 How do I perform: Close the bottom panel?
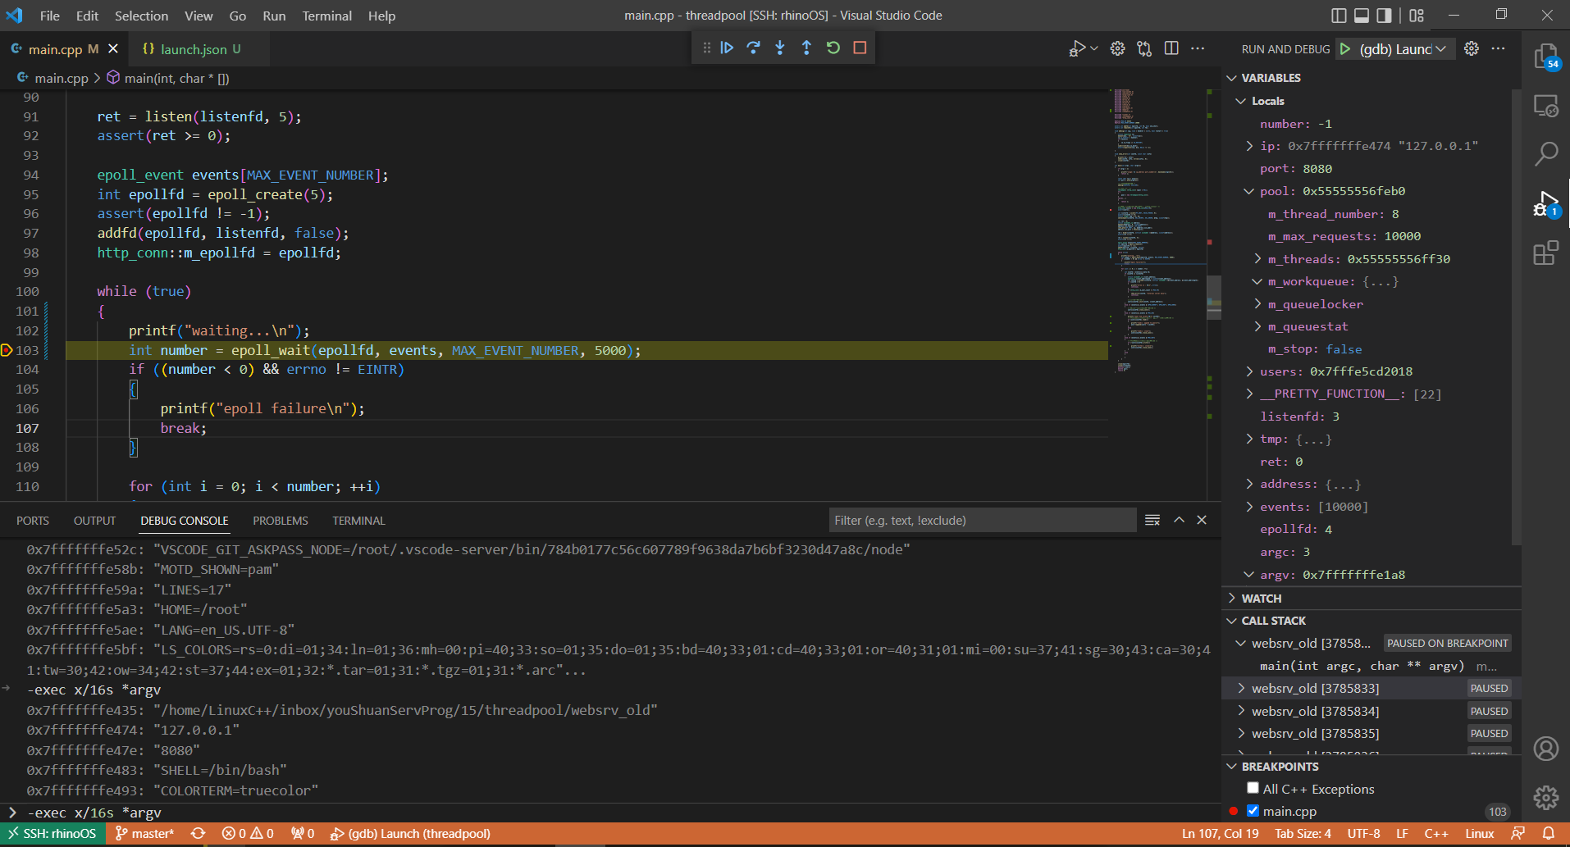[1202, 520]
